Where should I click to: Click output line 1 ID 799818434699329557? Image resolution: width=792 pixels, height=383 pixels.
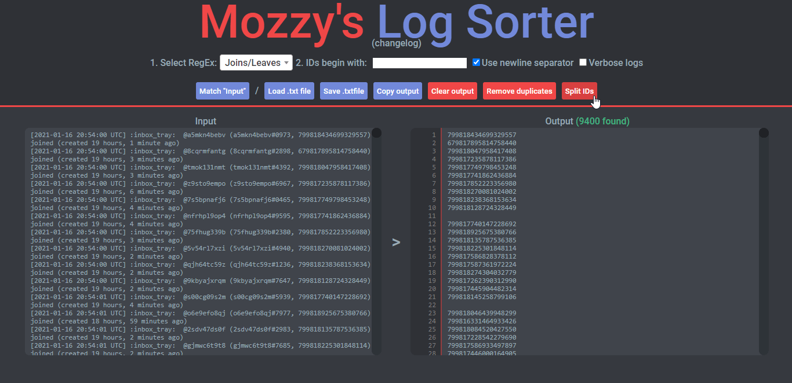(482, 135)
